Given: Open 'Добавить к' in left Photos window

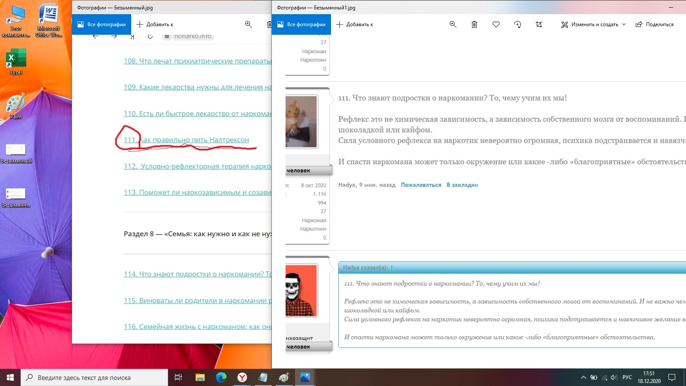Looking at the screenshot, I should coord(155,24).
